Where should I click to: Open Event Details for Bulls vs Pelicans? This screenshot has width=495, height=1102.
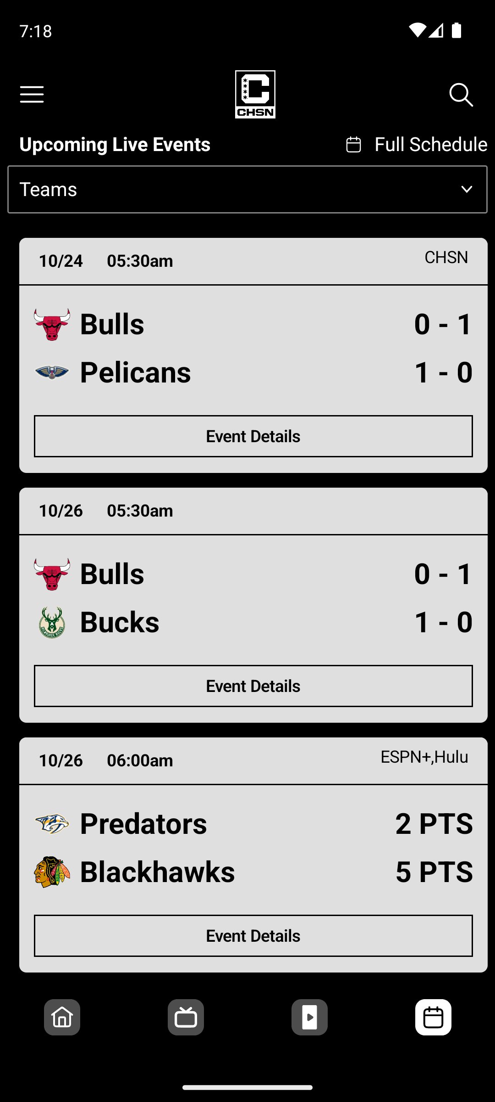[253, 436]
